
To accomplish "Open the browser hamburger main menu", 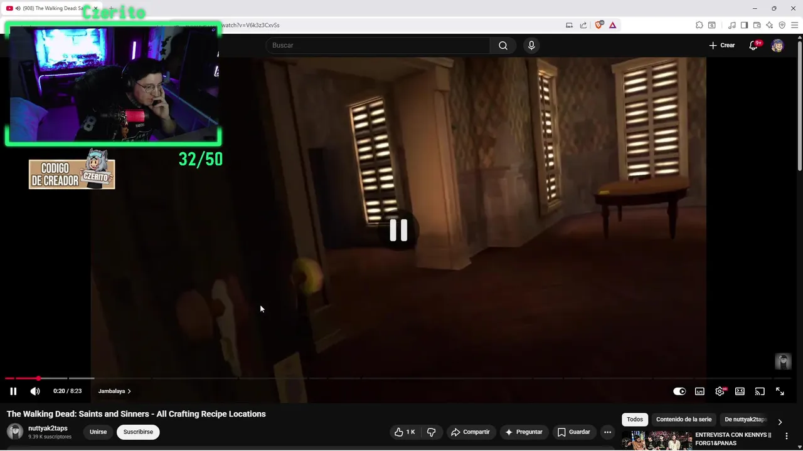I will (795, 25).
